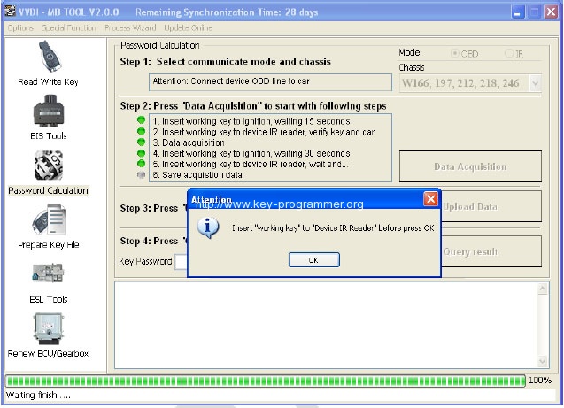The image size is (564, 408).
Task: Click the log output scrollbar down arrow
Action: (x=542, y=362)
